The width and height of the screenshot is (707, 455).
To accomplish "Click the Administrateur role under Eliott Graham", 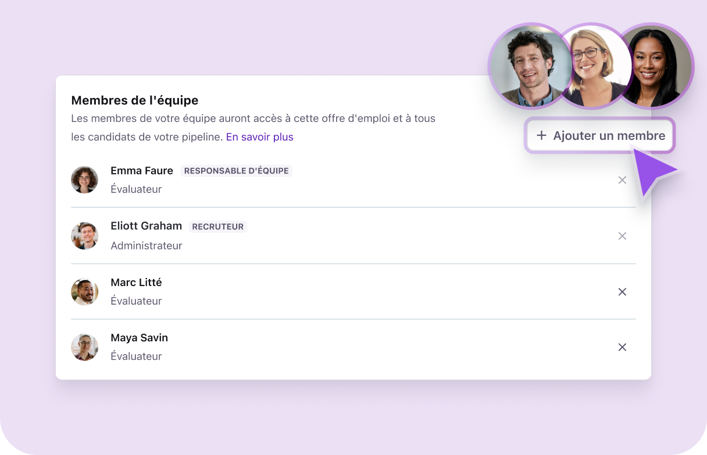I will point(147,245).
